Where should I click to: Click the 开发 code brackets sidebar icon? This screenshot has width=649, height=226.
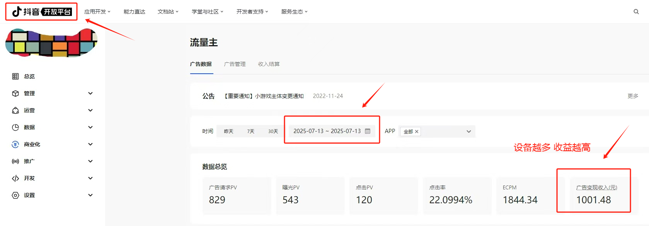point(15,178)
